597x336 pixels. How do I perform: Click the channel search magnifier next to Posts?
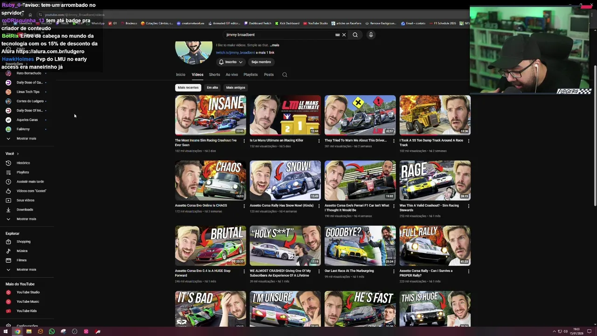point(285,75)
